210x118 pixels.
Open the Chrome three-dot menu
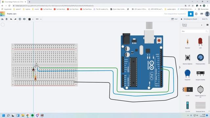[x=208, y=6]
